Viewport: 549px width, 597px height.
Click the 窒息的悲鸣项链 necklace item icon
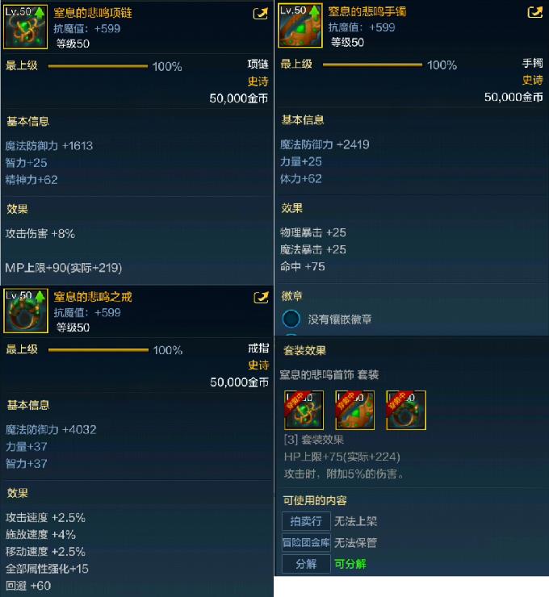click(x=25, y=27)
